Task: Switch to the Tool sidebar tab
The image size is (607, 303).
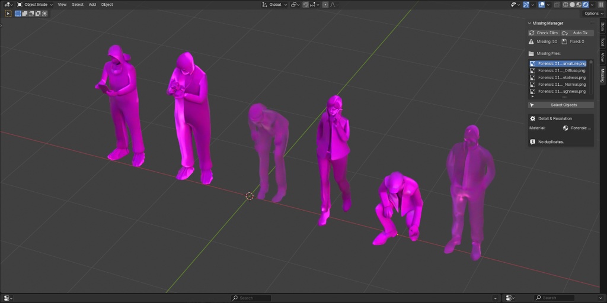Action: 602,42
